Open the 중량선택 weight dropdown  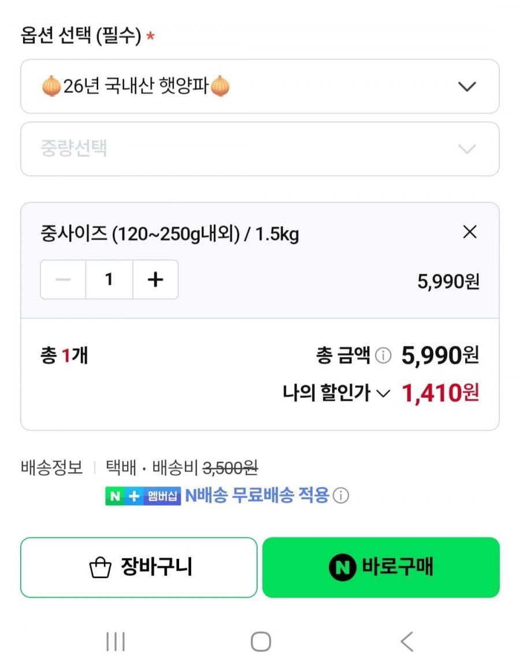[x=260, y=149]
